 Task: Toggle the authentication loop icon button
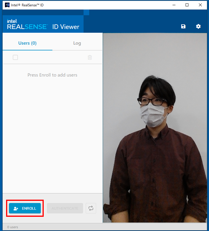[x=91, y=208]
